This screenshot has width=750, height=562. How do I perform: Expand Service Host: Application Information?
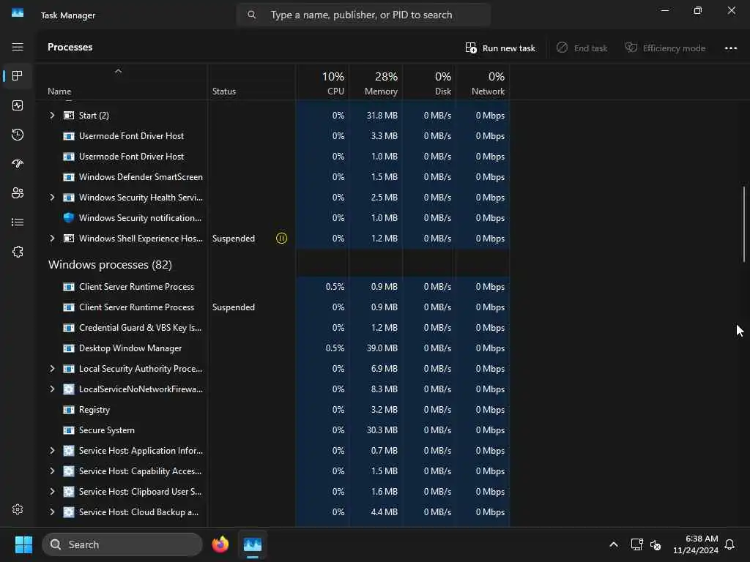[x=52, y=451]
